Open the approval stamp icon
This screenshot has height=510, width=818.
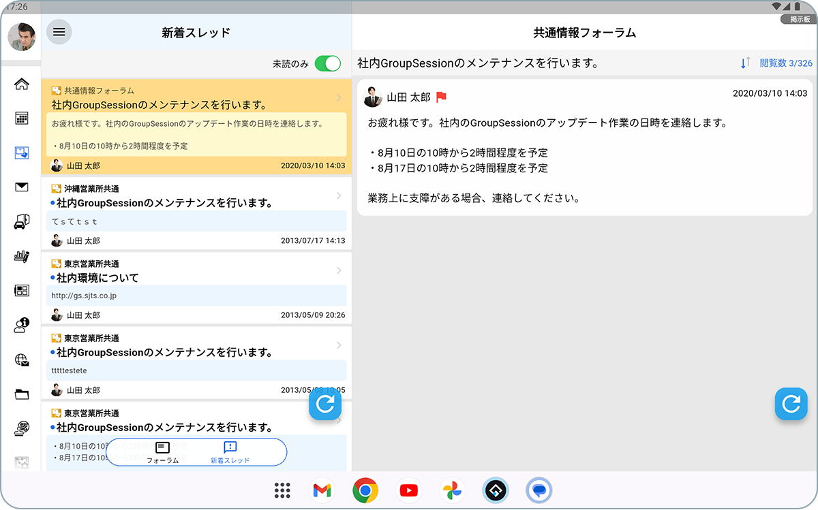click(x=22, y=428)
